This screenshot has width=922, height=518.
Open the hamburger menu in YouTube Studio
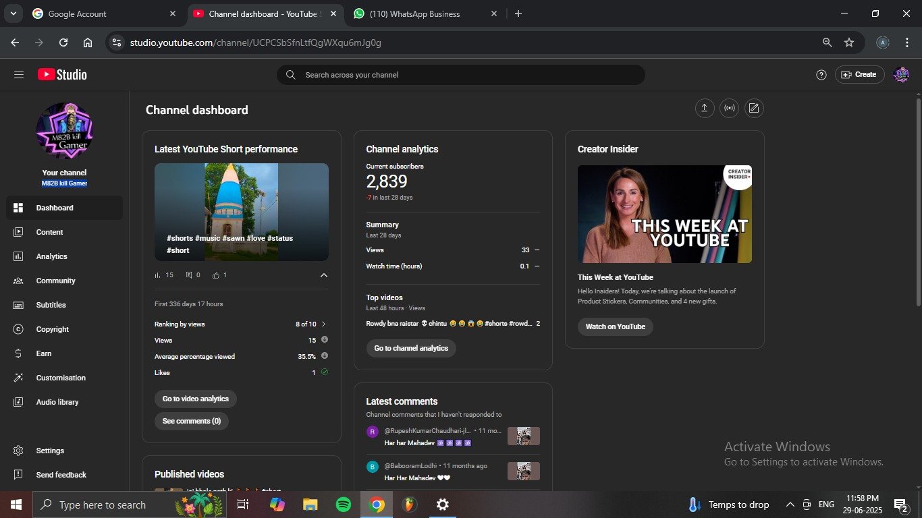18,75
